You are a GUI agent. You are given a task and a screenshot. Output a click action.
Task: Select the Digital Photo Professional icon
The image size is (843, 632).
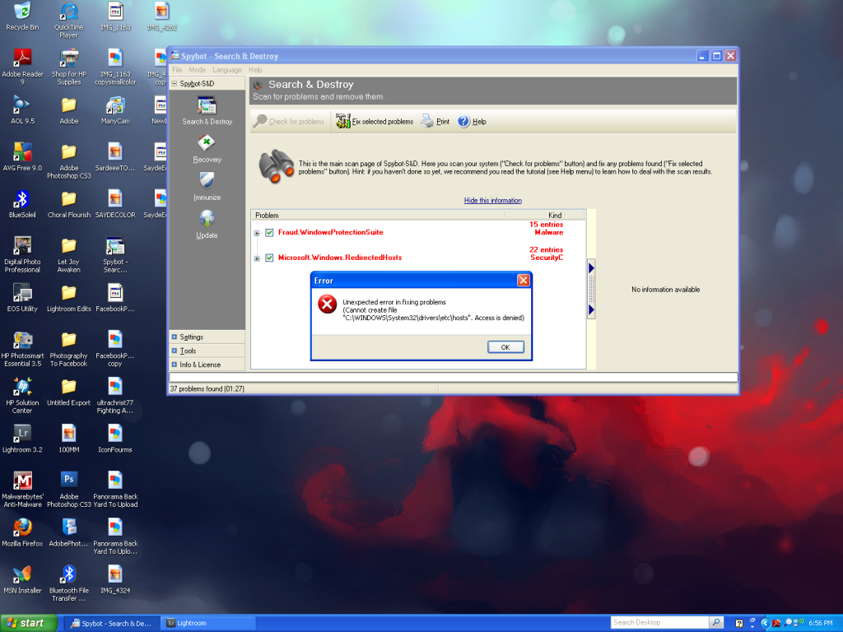pyautogui.click(x=22, y=254)
